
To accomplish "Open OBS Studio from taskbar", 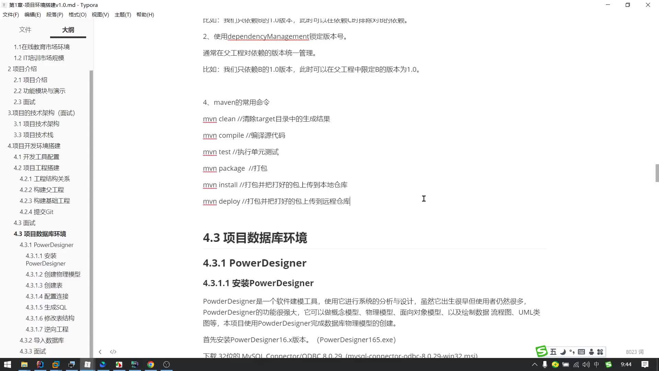I will tap(166, 364).
